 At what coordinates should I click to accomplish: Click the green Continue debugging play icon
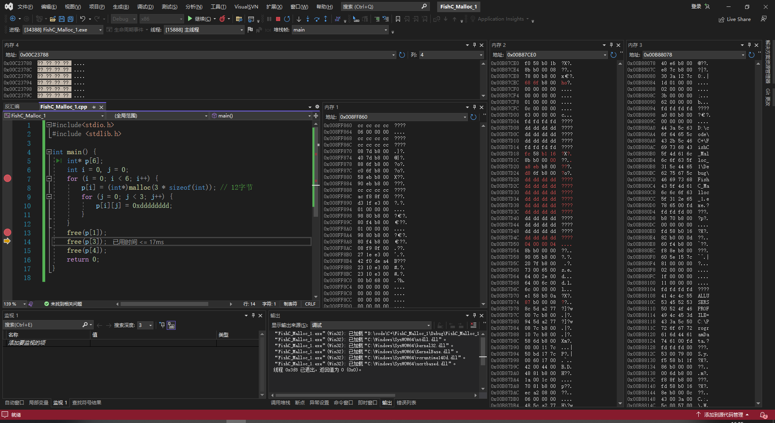coord(190,19)
